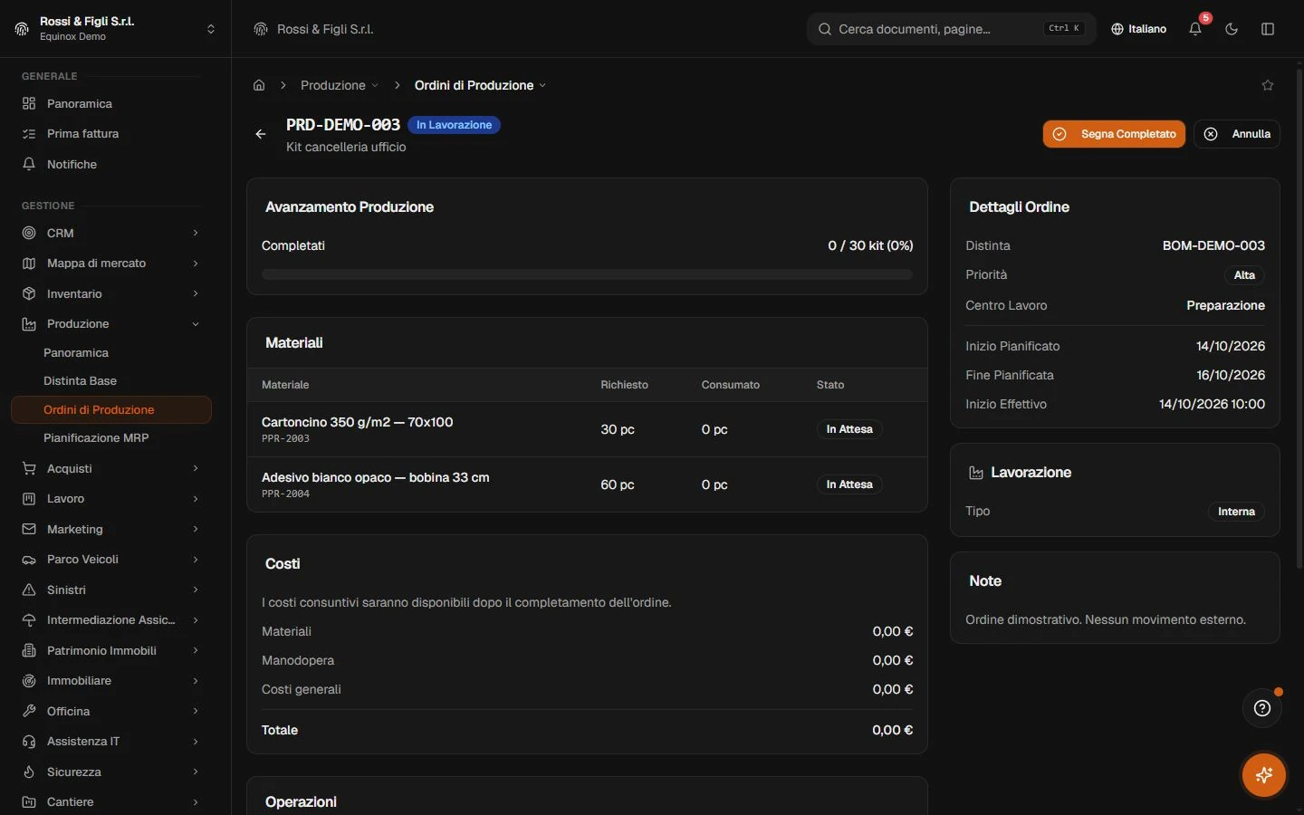Mark page as favorite with star icon
The width and height of the screenshot is (1304, 815).
tap(1268, 85)
